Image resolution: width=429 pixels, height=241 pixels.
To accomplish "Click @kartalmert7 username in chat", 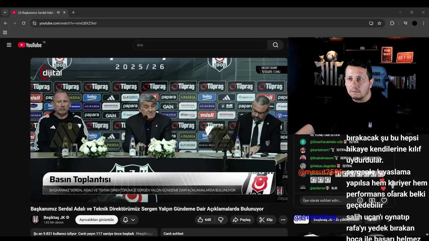I will pyautogui.click(x=320, y=150).
